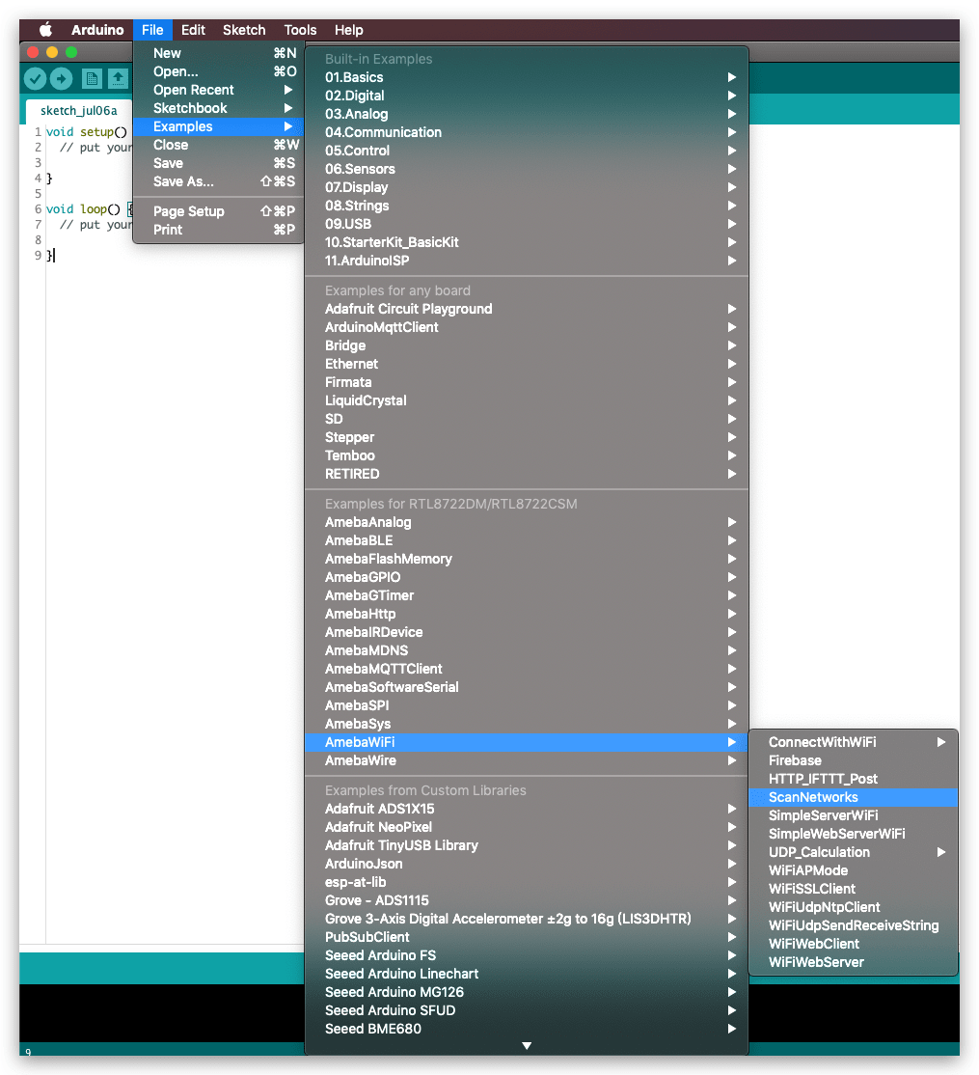The height and width of the screenshot is (1075, 979).
Task: Click the New sketch toolbar icon
Action: click(91, 79)
